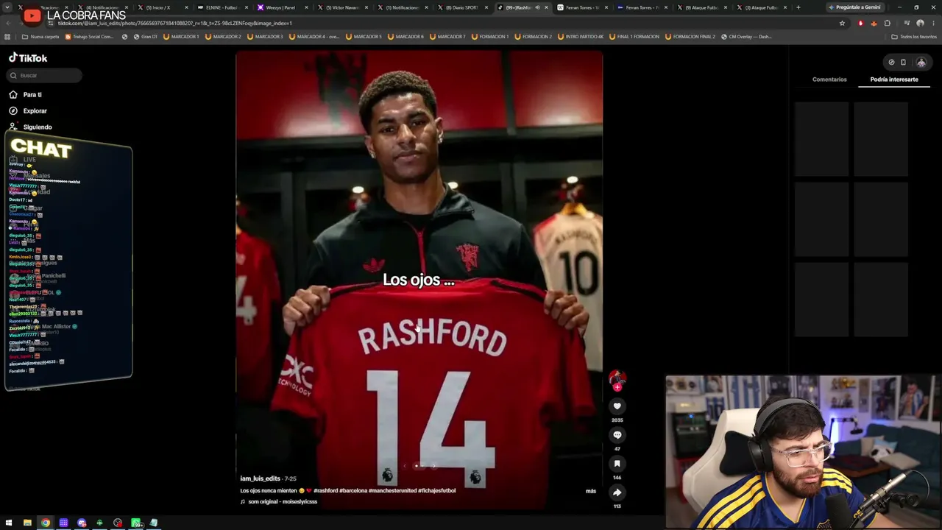Open WhatsApp from the taskbar

[136, 523]
